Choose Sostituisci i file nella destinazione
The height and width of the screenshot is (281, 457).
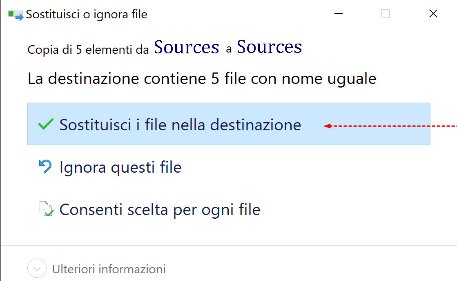[x=180, y=125]
